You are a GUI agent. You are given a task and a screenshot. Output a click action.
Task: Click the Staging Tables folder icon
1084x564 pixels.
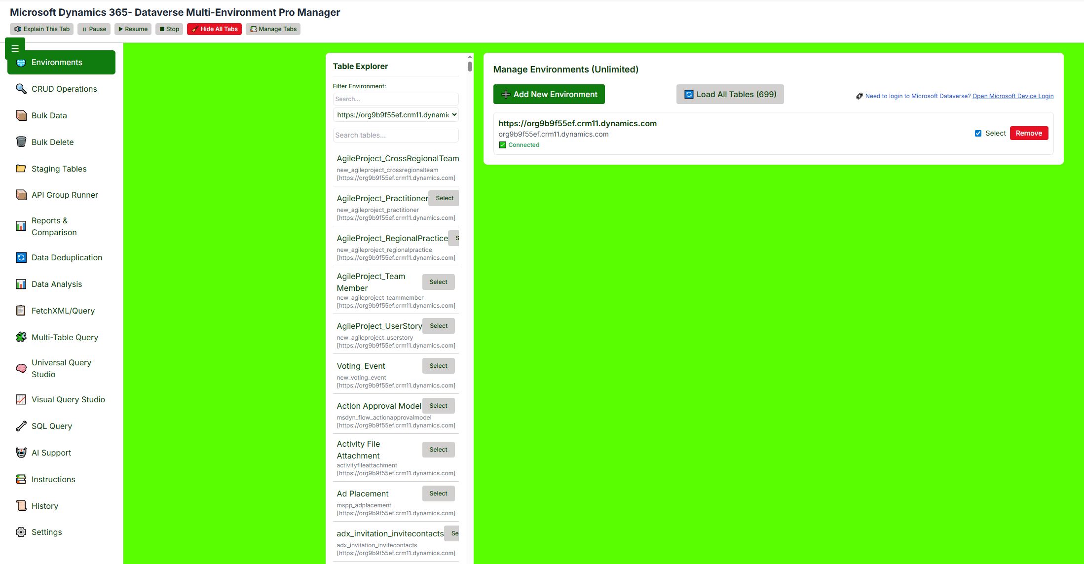[20, 168]
